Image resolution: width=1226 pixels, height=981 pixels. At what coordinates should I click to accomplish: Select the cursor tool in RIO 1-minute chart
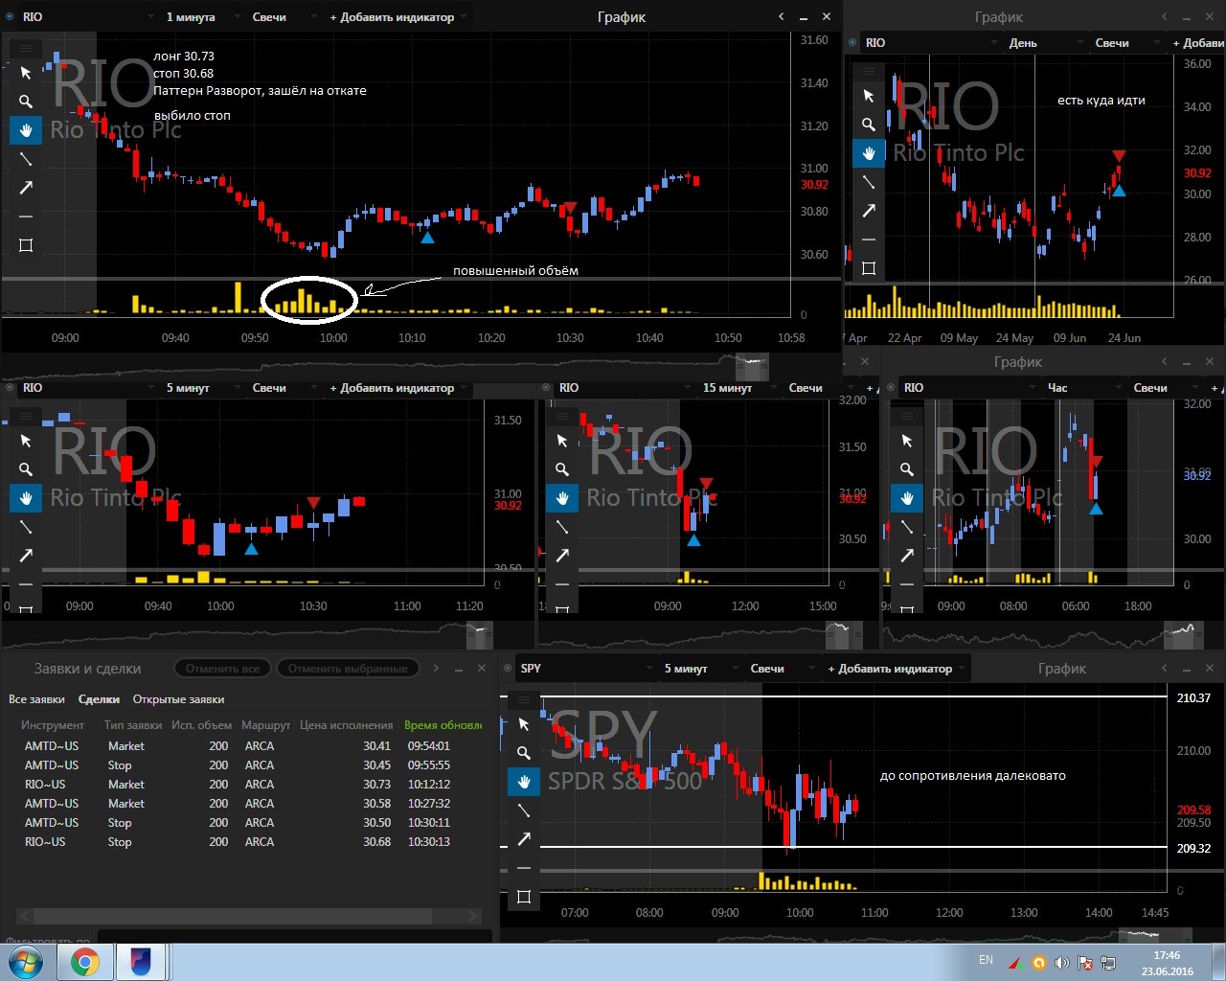26,73
